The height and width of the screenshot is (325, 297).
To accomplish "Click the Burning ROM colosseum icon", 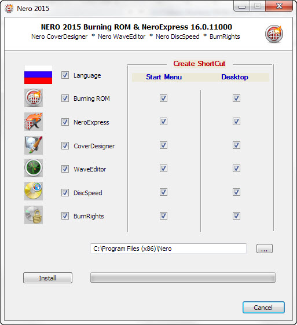I will point(34,98).
